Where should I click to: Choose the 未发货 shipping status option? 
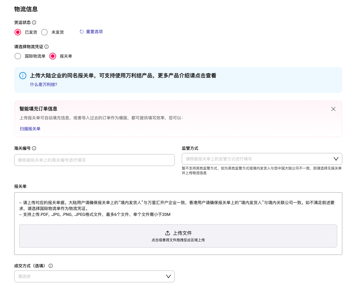coord(44,32)
